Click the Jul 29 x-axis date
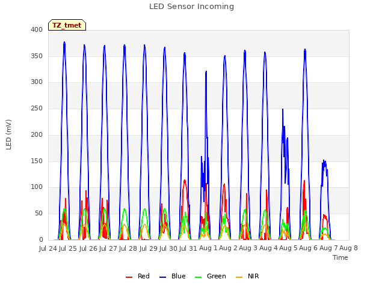Screen dimensions: 385x288 tap(149, 248)
